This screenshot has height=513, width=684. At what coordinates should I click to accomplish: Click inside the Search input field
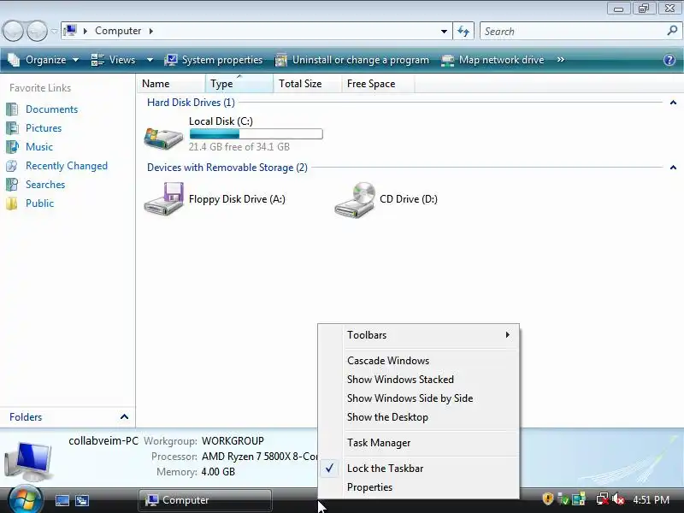click(x=574, y=31)
